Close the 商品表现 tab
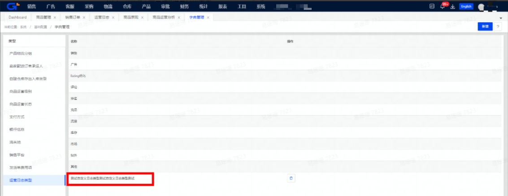Screen dimensions: 508x196 coord(142,17)
